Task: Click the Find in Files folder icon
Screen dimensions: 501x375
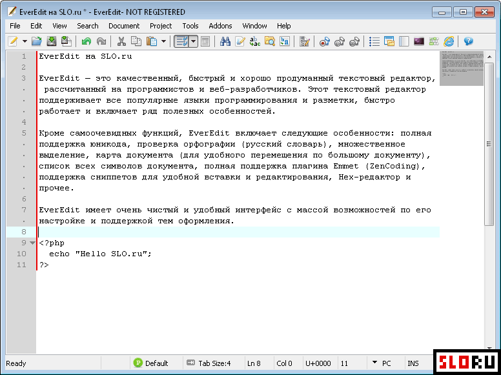Action: pyautogui.click(x=270, y=41)
